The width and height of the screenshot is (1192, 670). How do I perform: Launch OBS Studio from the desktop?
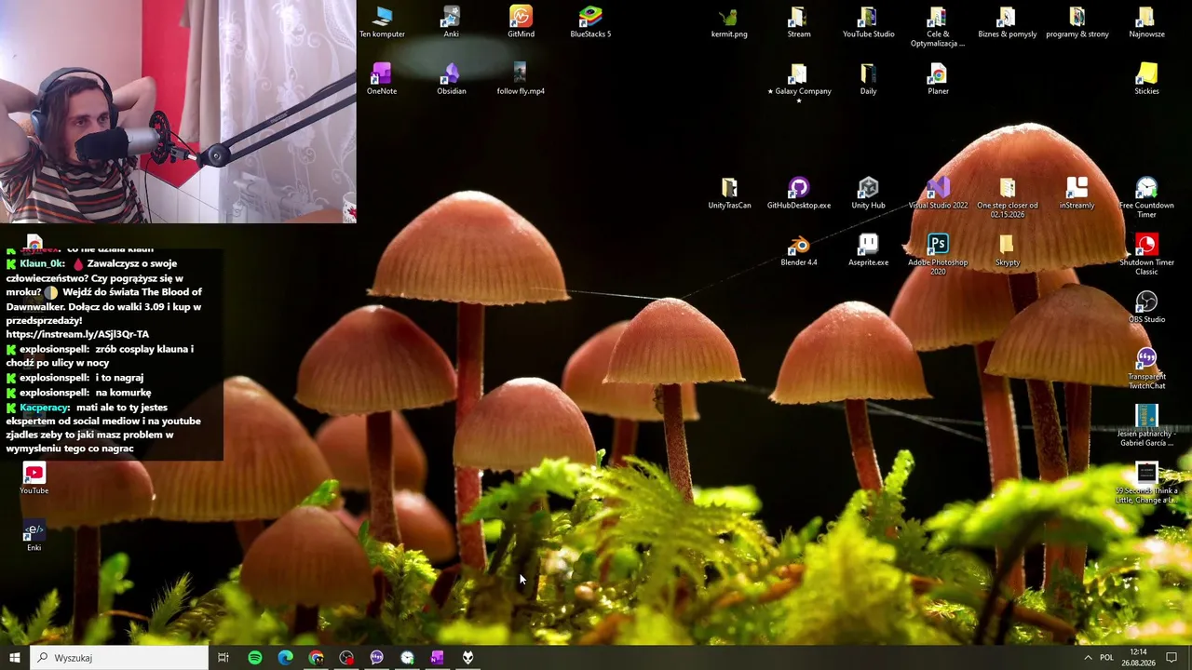[x=1146, y=307]
